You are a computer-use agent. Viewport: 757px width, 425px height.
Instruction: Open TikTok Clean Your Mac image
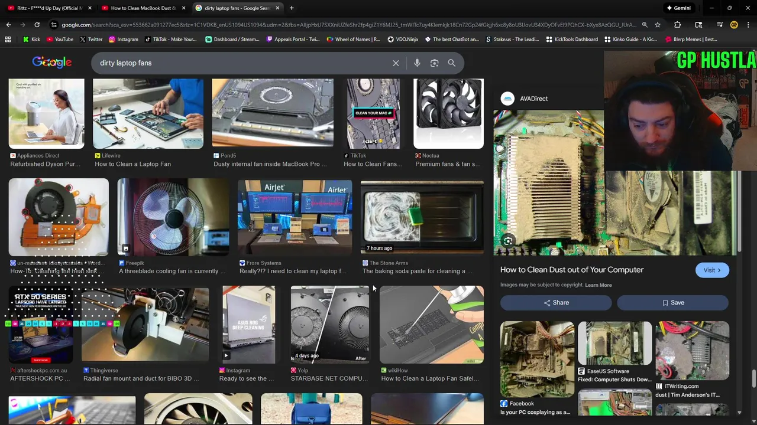(x=373, y=113)
